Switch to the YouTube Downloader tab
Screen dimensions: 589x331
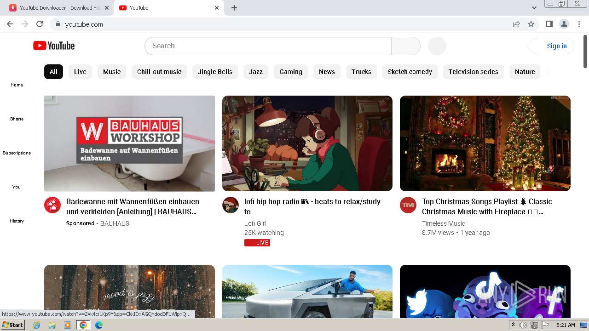pyautogui.click(x=60, y=8)
